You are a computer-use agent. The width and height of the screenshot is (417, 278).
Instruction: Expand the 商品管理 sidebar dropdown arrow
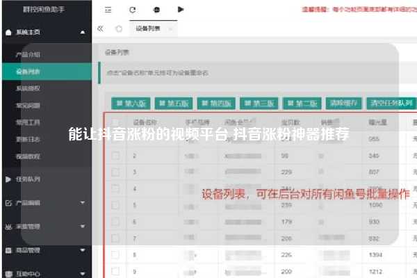point(83,250)
